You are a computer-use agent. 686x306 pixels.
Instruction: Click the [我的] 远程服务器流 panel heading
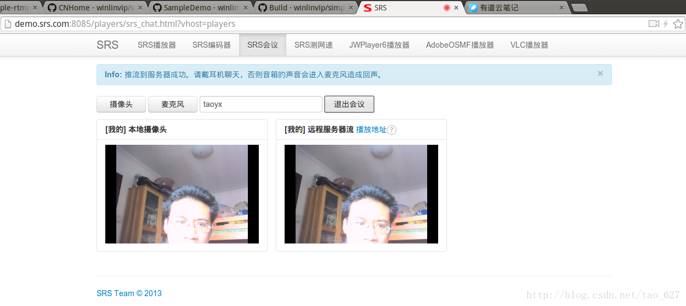(319, 129)
